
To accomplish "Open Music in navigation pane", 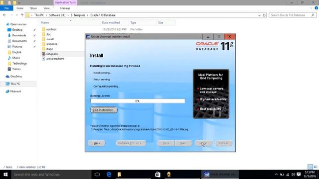I will click(x=16, y=58).
